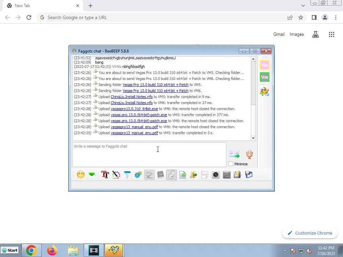Viewport: 343px width, 257px height.
Task: Open a new Chrome tab with plus button
Action: [x=90, y=6]
